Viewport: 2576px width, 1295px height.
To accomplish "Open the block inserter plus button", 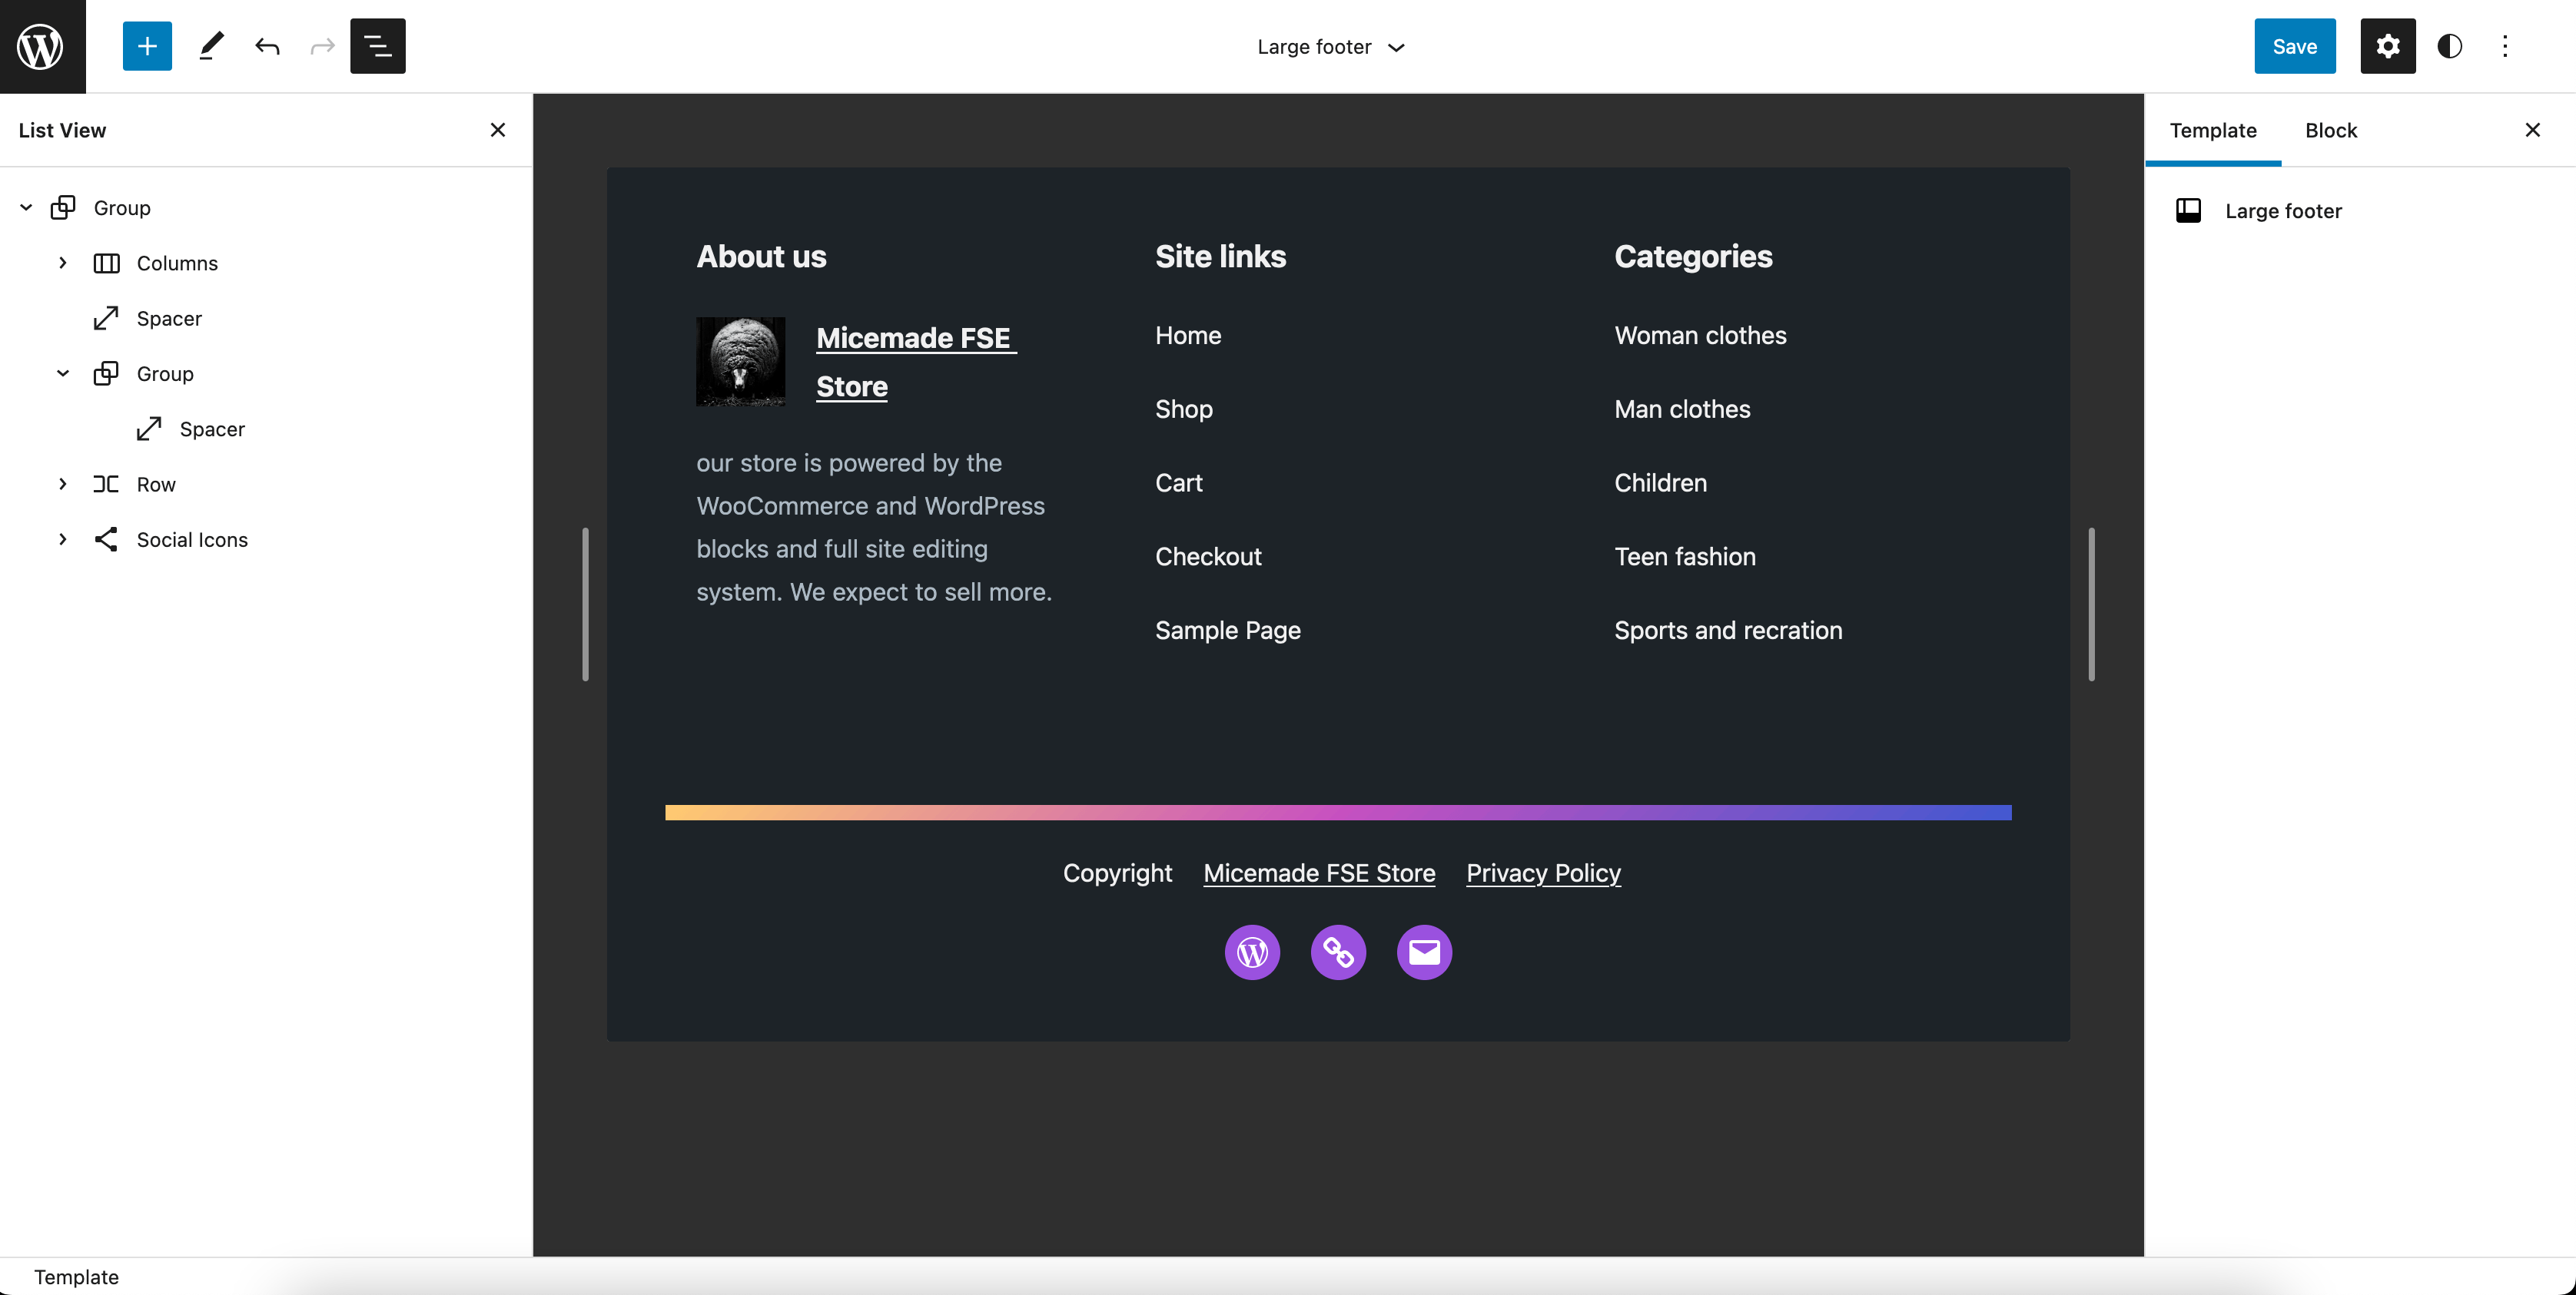I will 147,46.
